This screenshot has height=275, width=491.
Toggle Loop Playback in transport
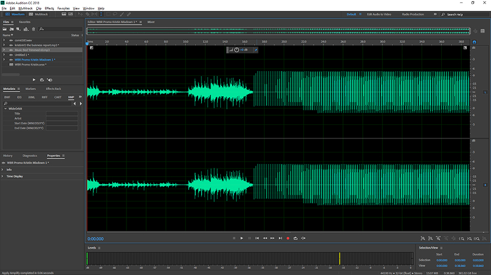(296, 238)
